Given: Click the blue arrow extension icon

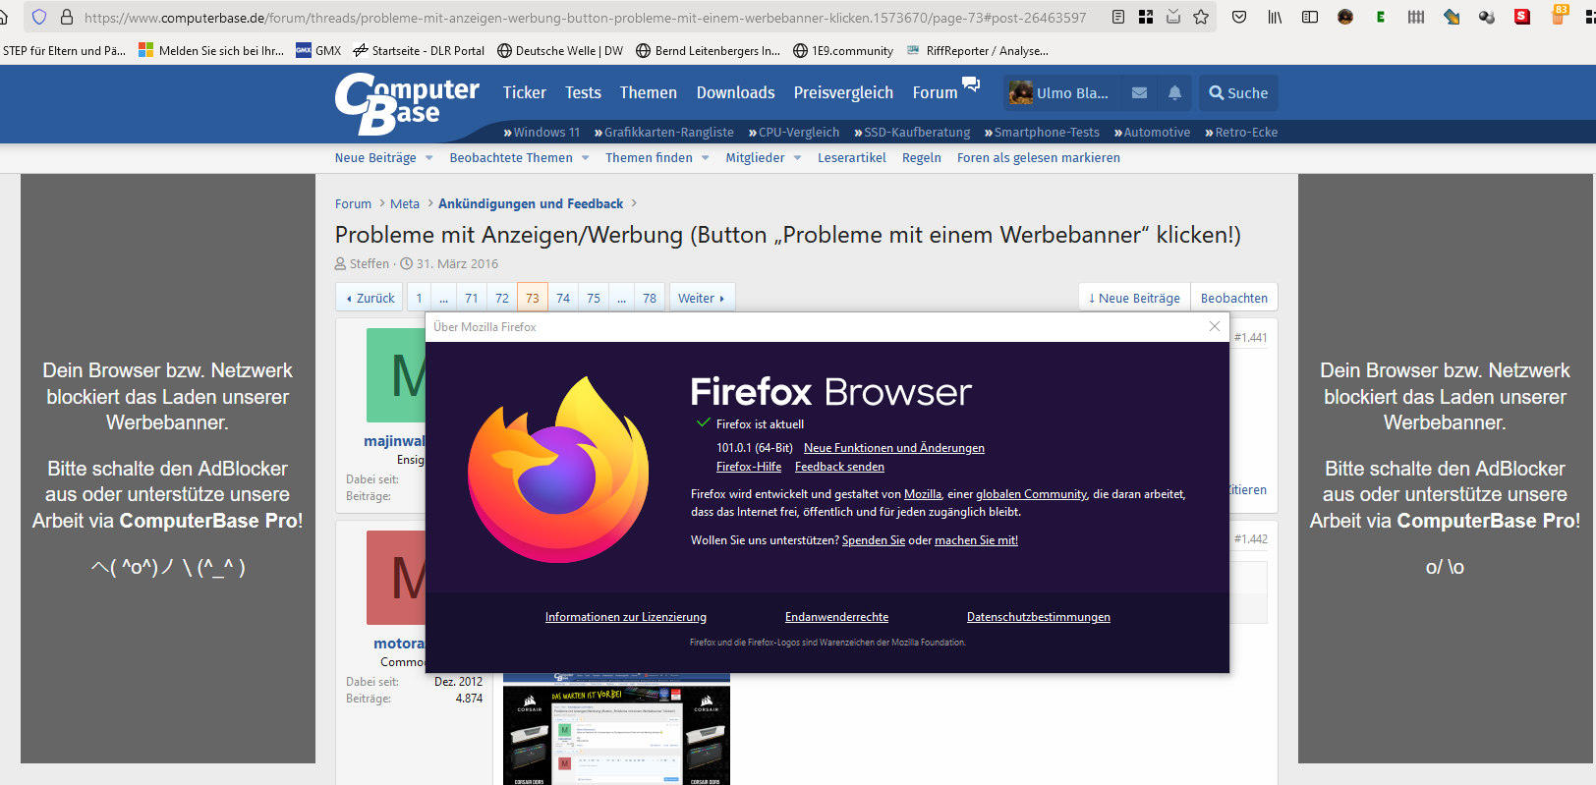Looking at the screenshot, I should click(1452, 17).
